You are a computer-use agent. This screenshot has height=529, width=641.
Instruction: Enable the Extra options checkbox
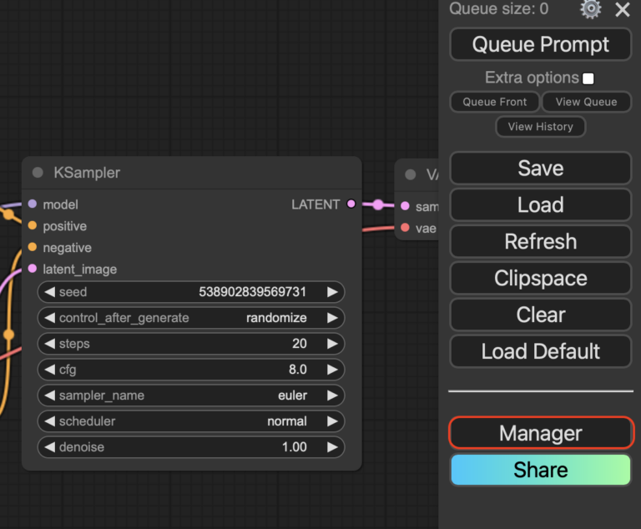click(588, 78)
